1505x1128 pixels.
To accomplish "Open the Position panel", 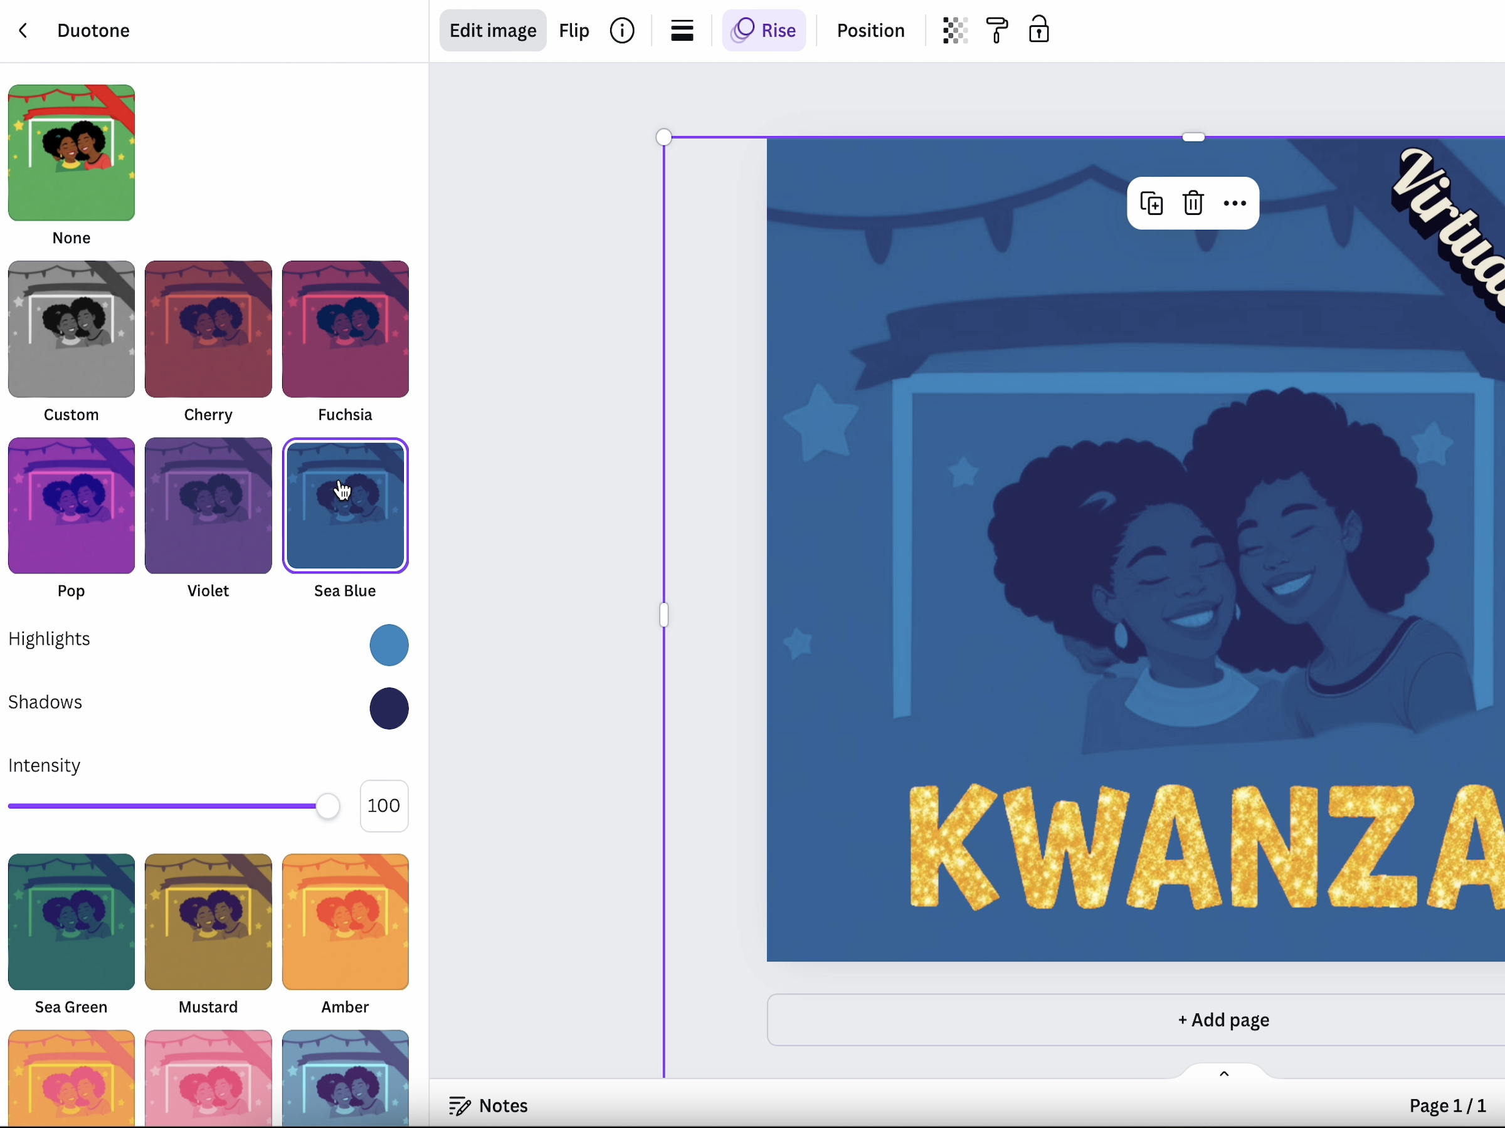I will point(870,31).
